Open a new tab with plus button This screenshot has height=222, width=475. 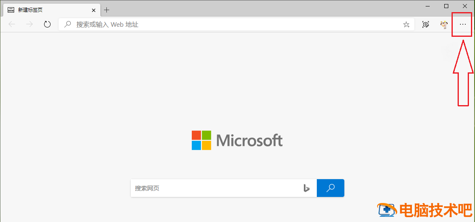[107, 10]
